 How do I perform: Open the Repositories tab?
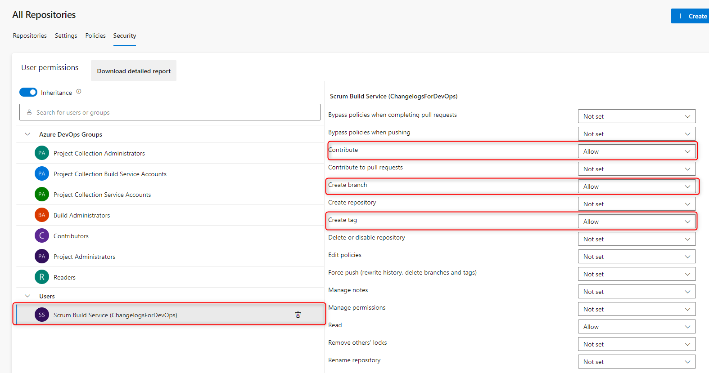pos(30,36)
